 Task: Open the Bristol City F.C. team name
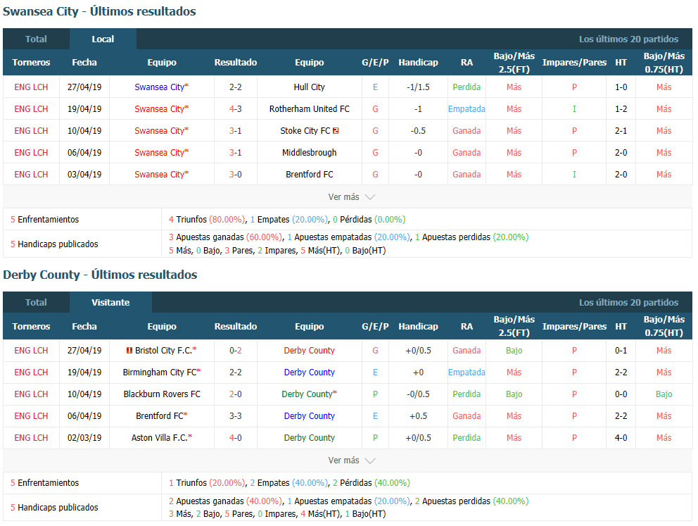tap(163, 351)
